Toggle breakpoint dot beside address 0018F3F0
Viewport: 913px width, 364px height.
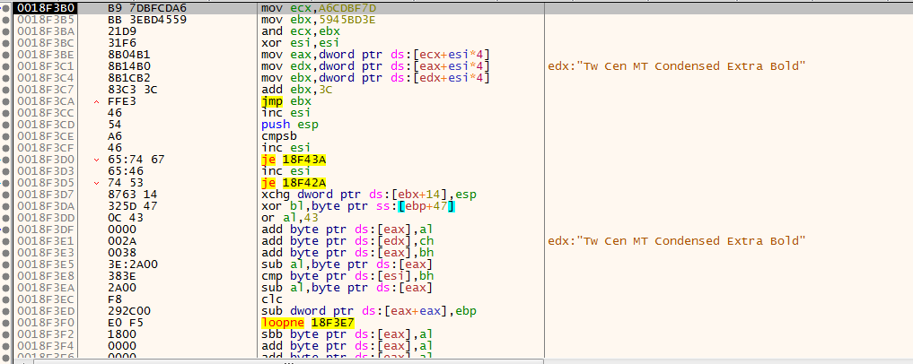[5, 322]
